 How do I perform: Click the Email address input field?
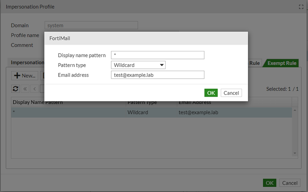158,75
